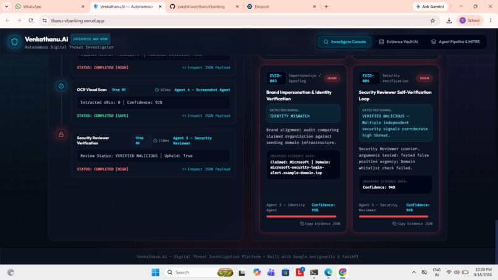The width and height of the screenshot is (498, 280).
Task: Click the Step 05 badge
Action: (119, 90)
